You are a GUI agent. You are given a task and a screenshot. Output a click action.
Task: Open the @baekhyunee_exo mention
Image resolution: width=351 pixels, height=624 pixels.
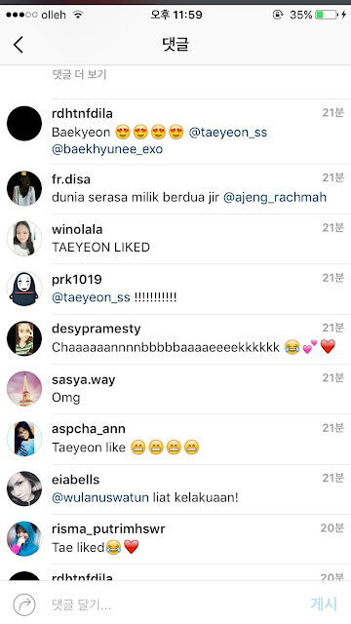tap(107, 149)
